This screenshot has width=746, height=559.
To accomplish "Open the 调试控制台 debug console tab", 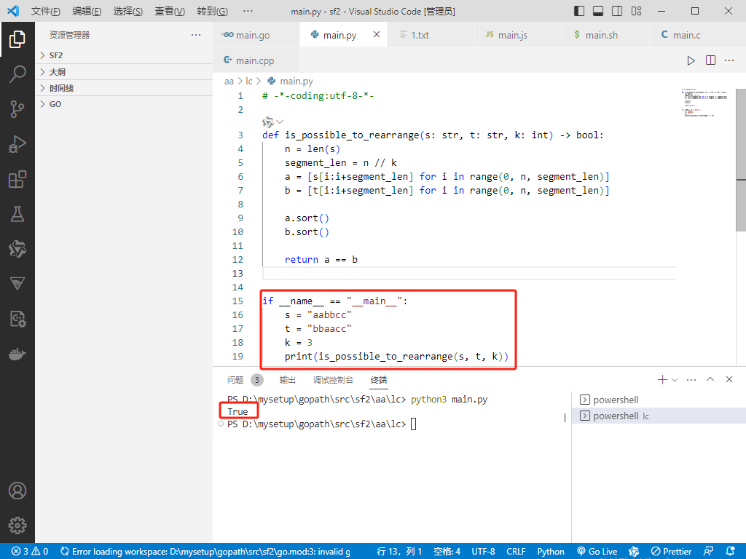I will point(333,380).
